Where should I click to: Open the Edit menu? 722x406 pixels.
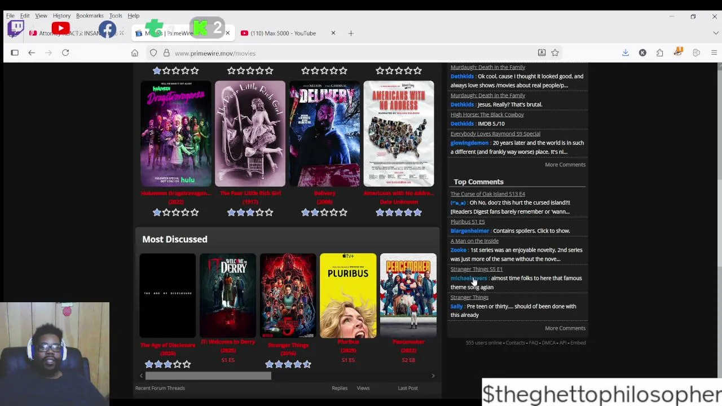point(25,16)
